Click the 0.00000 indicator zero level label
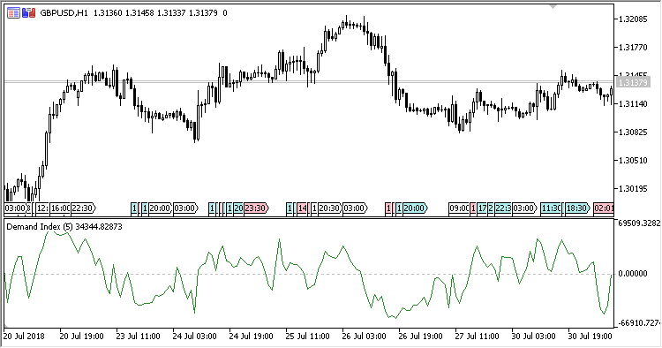 633,274
